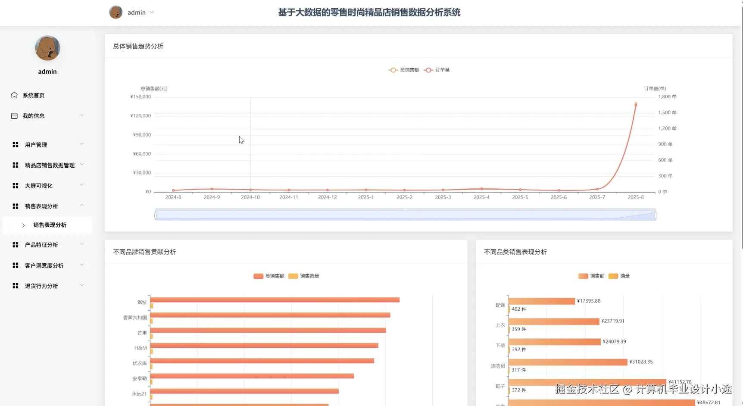Toggle 销售额 legend in the category performance chart

tap(591, 276)
